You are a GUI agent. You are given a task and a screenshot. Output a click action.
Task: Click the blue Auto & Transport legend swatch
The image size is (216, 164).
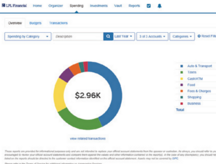[x=182, y=66]
